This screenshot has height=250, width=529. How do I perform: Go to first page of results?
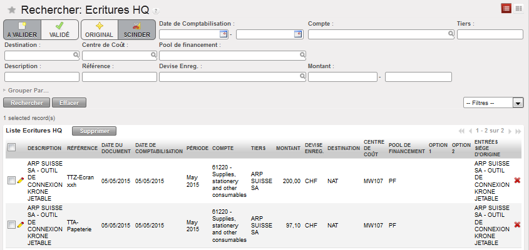coord(461,131)
